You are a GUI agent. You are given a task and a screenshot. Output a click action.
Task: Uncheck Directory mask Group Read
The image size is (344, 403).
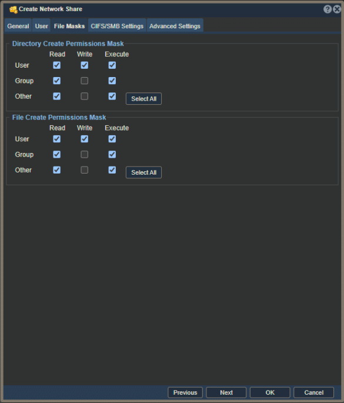(x=57, y=81)
